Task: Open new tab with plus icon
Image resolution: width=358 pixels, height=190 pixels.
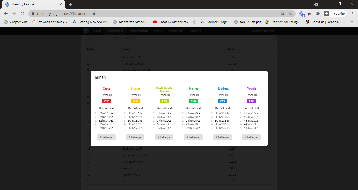Action: [x=71, y=4]
